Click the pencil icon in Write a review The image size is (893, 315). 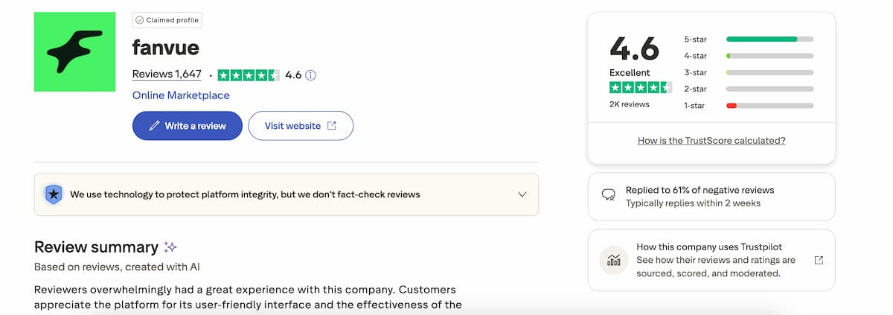coord(154,126)
